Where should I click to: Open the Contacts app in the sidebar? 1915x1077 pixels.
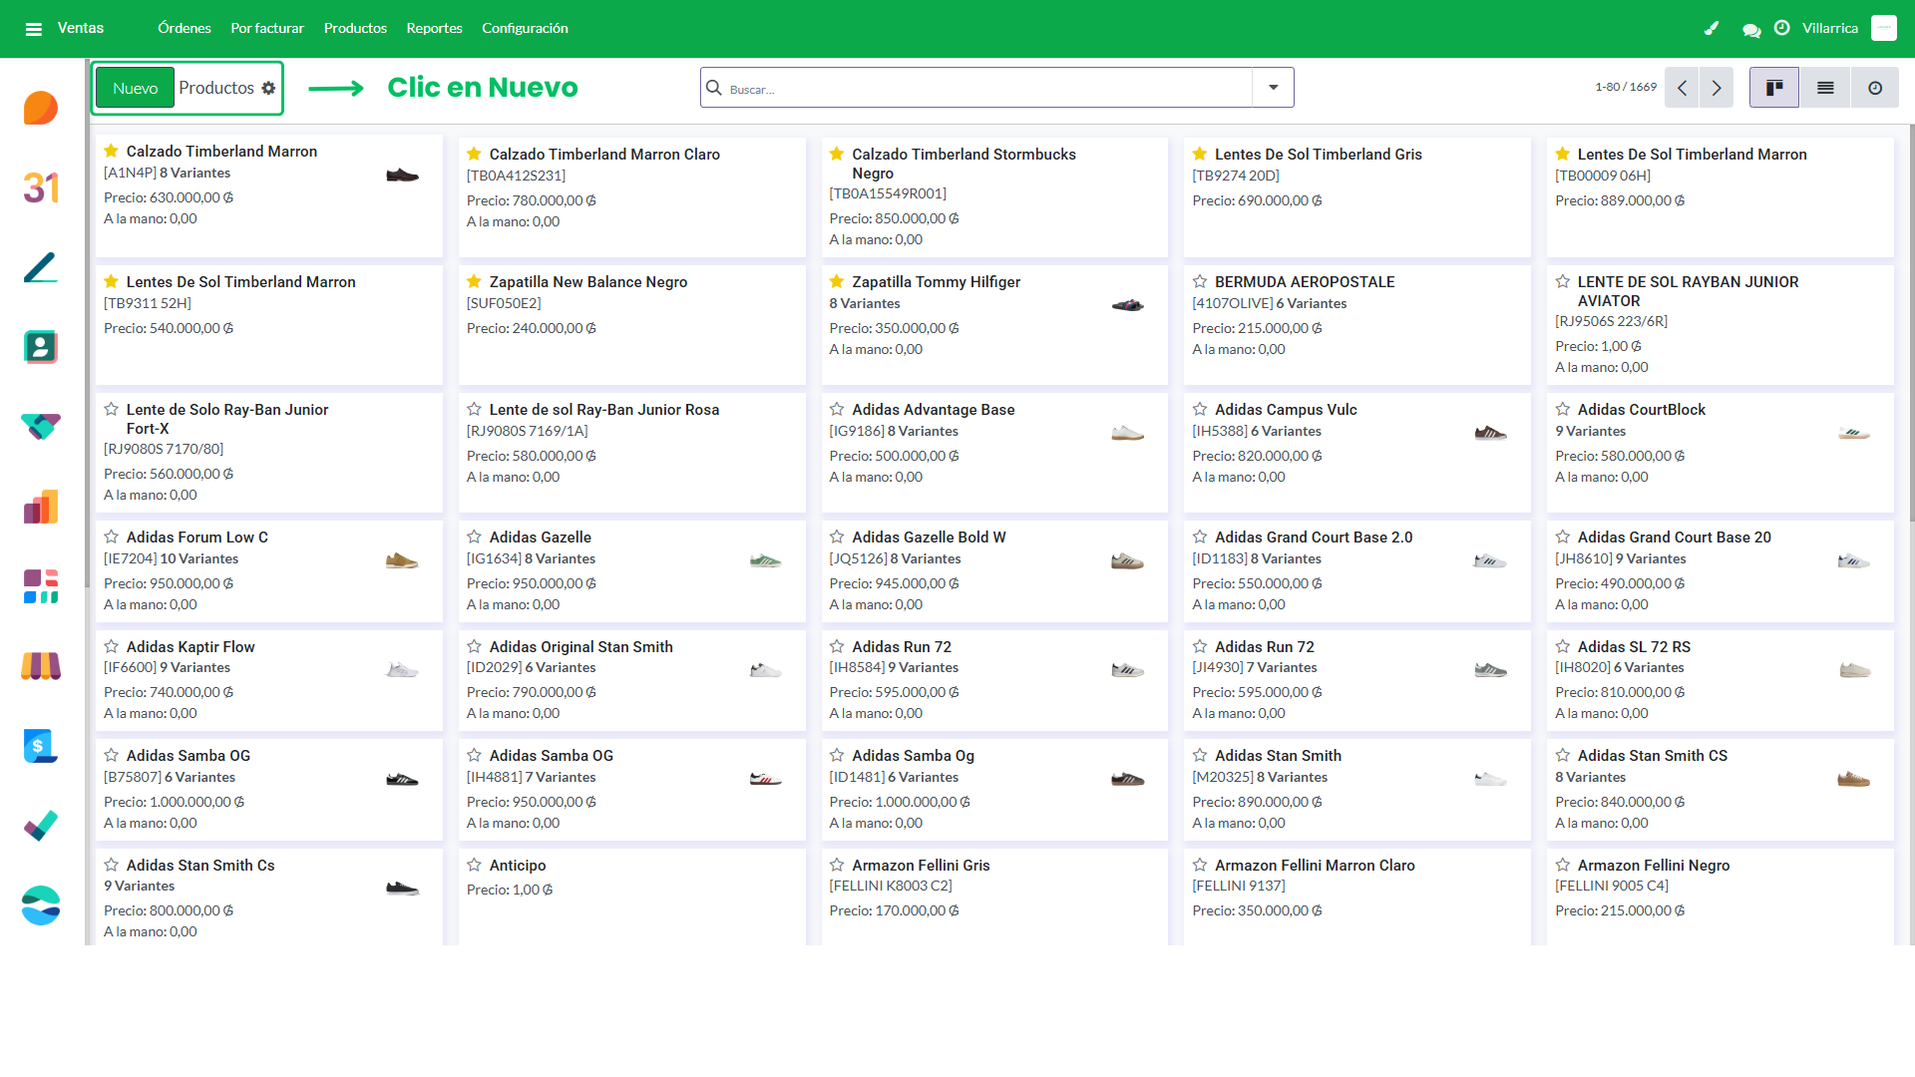tap(40, 347)
